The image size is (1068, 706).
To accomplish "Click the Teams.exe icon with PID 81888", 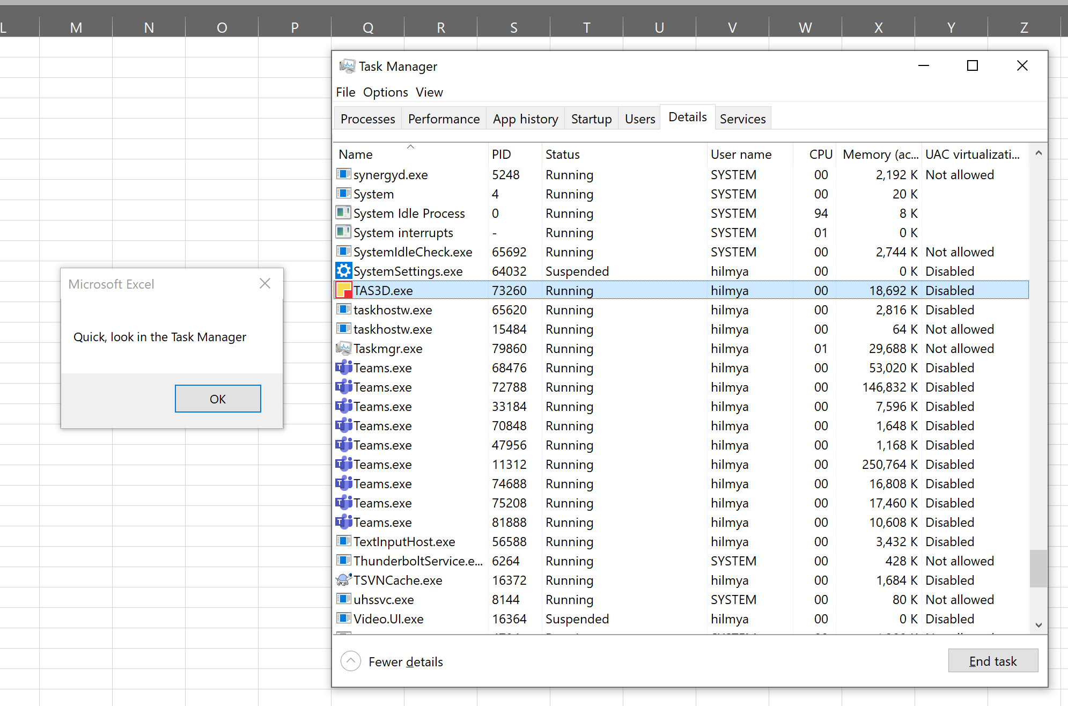I will coord(344,522).
